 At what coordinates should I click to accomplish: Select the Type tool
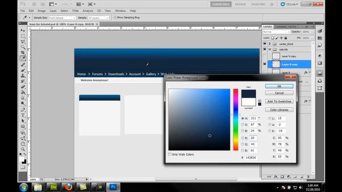click(23, 115)
